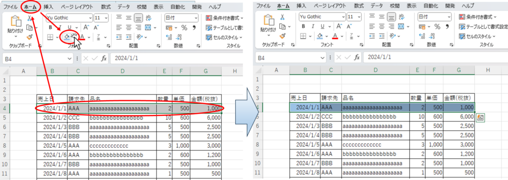The width and height of the screenshot is (508, 180).
Task: Open Yu Gothic font dropdown in right screenshot
Action: pos(343,17)
